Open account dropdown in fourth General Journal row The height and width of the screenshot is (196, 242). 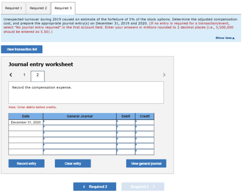click(x=80, y=140)
